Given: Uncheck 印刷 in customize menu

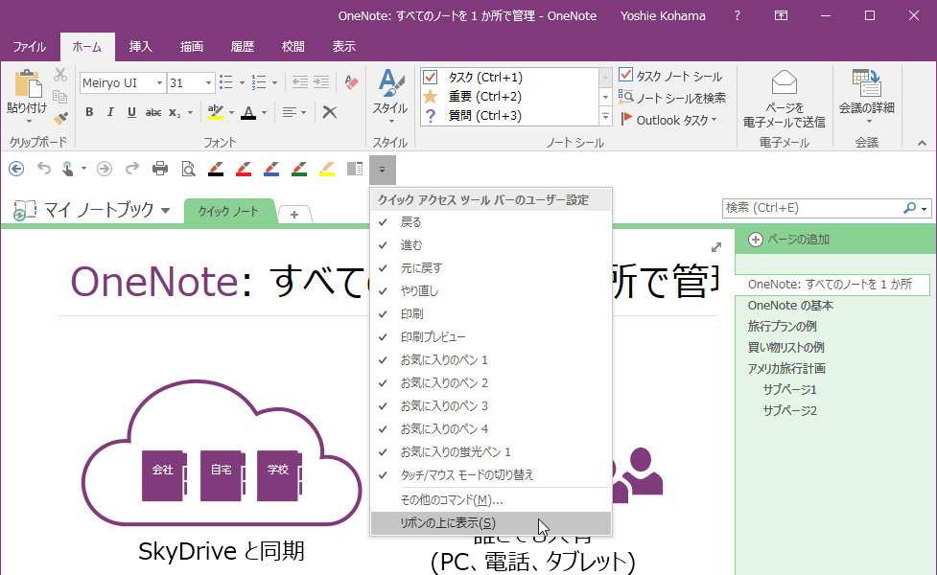Looking at the screenshot, I should [491, 314].
